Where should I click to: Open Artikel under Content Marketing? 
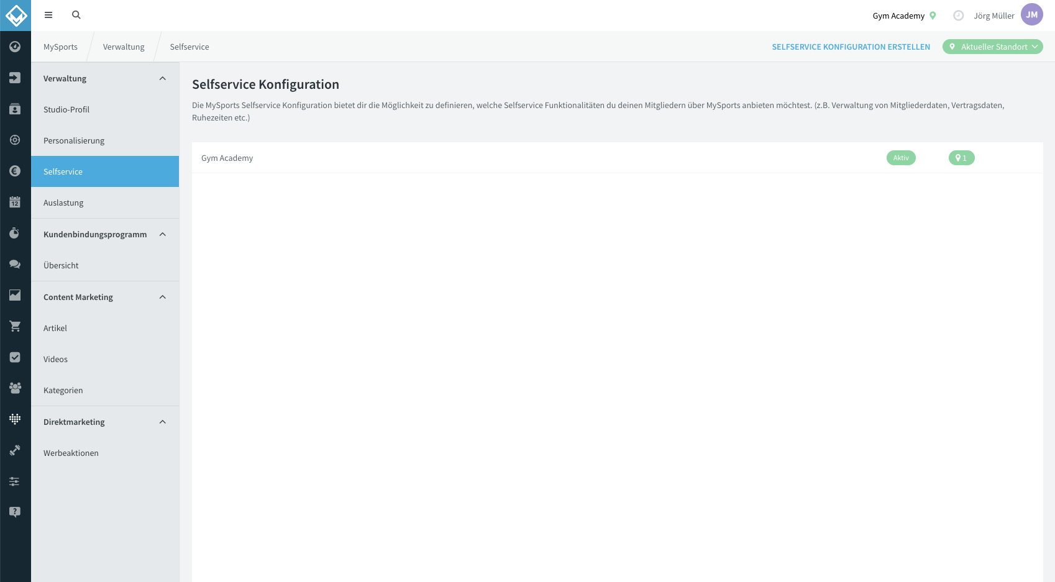click(x=105, y=328)
